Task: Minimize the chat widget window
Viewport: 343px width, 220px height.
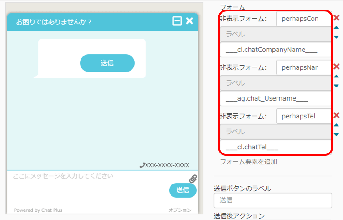Action: 177,21
